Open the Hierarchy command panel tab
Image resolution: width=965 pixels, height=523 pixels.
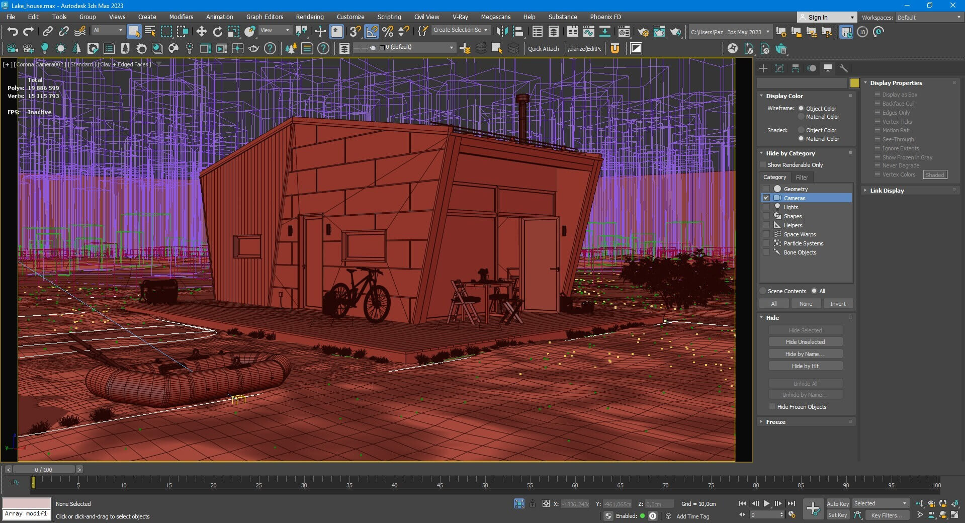point(796,68)
